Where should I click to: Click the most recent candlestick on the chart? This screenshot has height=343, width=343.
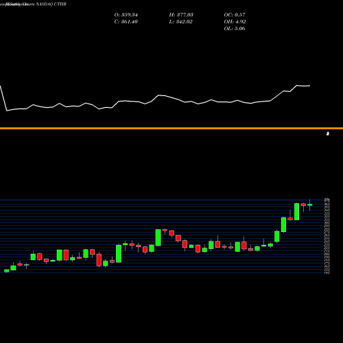pos(310,205)
